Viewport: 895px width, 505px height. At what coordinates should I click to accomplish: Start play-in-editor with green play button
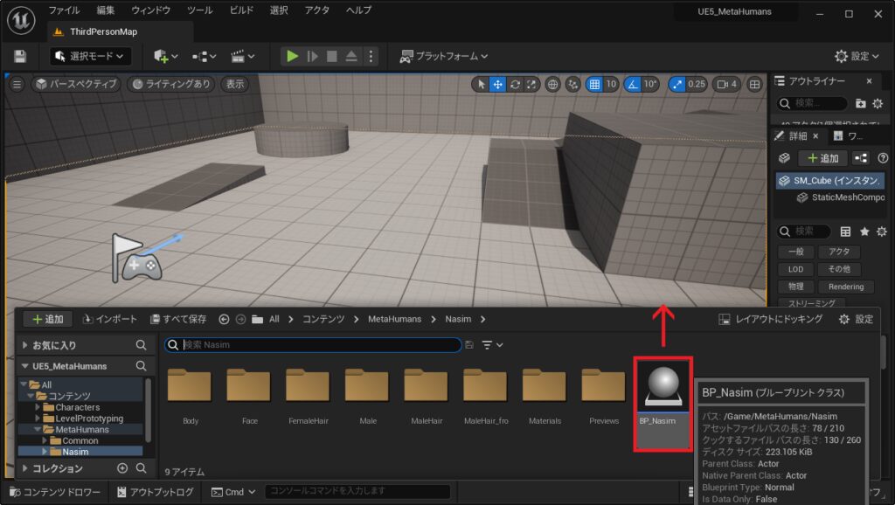coord(292,56)
